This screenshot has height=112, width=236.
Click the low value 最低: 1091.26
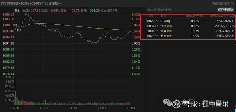(90, 11)
